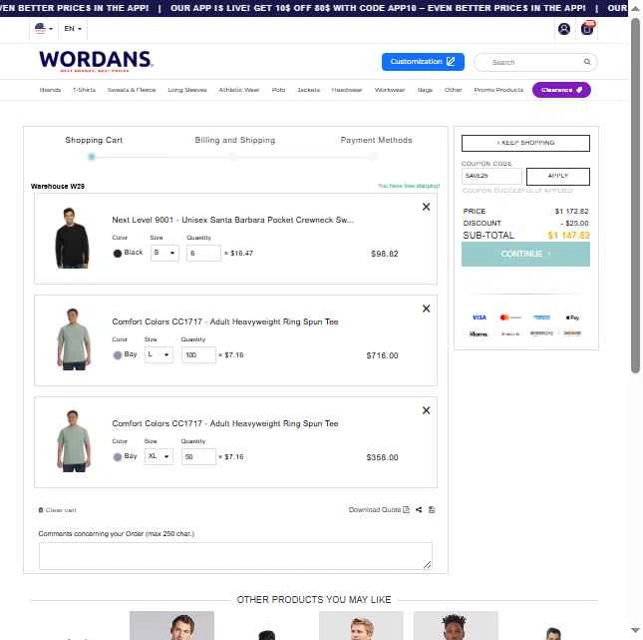Viewport: 643px width, 640px height.
Task: Click the scrollbar down arrow
Action: tap(635, 630)
